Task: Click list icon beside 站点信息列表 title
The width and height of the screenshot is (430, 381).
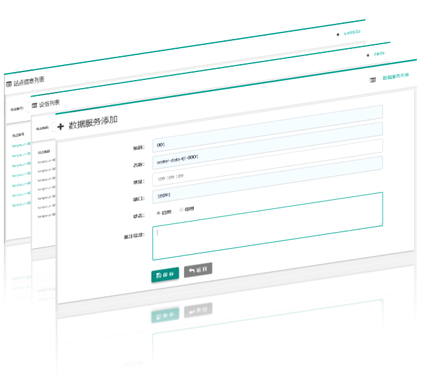Action: point(9,84)
